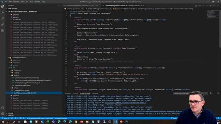Open CurrencyExchangePermissionManagement.Codeunit.al file
Image resolution: width=221 pixels, height=124 pixels.
click(32, 80)
